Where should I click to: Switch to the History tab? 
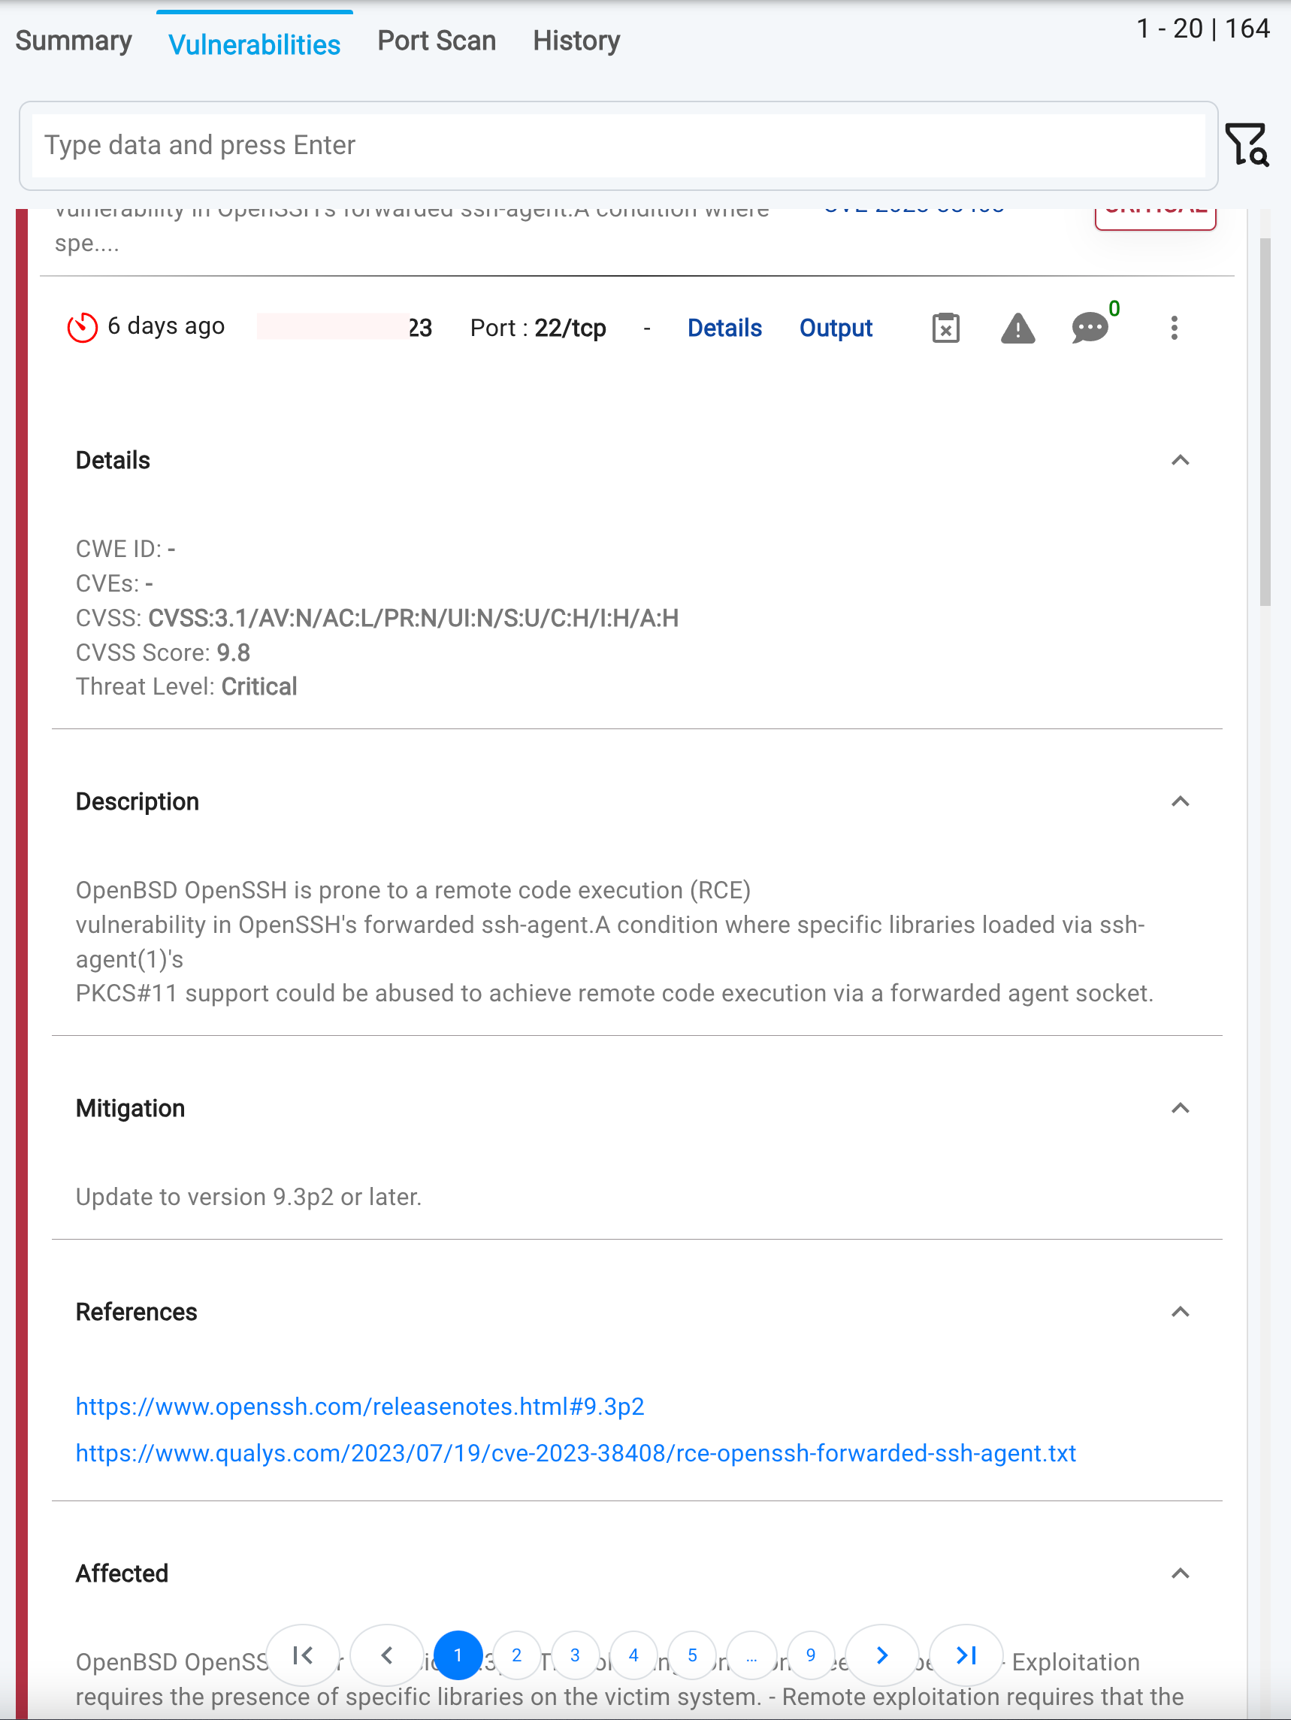coord(576,41)
